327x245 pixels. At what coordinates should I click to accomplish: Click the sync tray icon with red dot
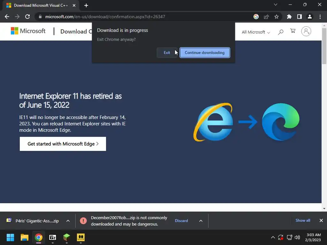(281, 237)
